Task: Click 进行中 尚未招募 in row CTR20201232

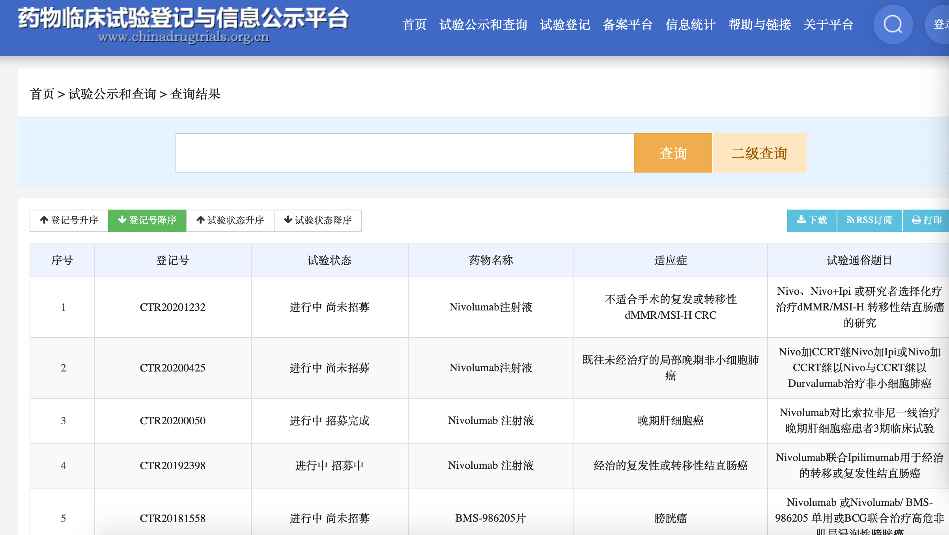Action: point(329,307)
